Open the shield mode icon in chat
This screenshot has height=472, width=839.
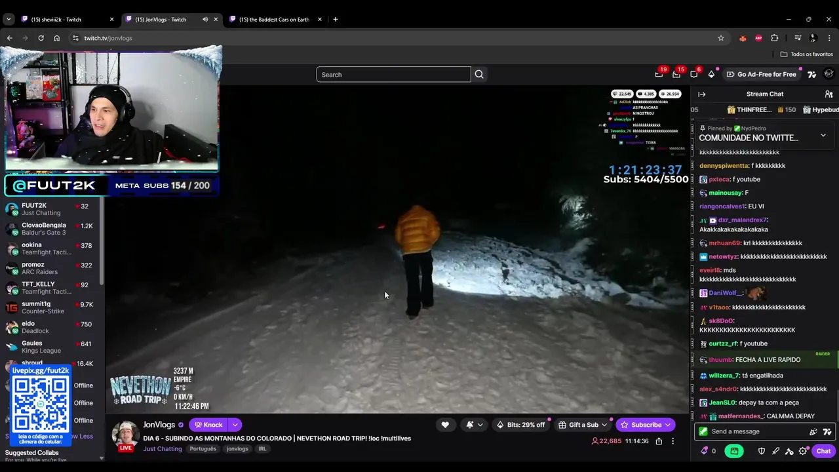761,451
